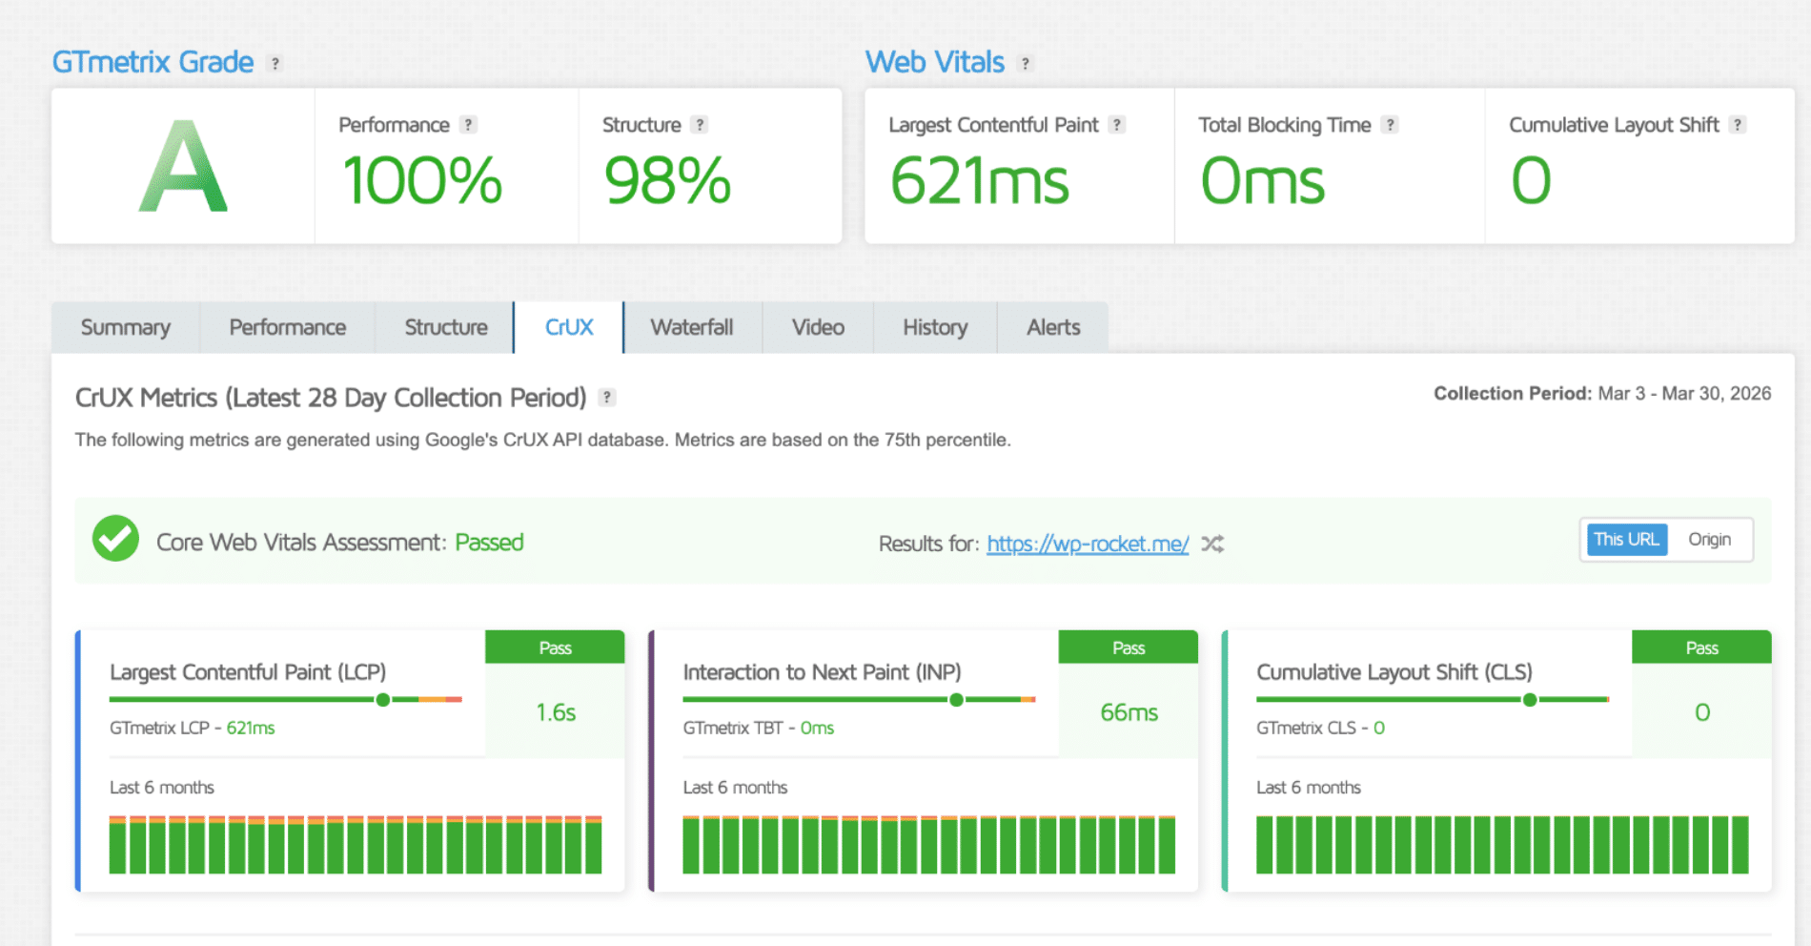Switch results to Origin view
Viewport: 1811px width, 946px height.
[1712, 539]
